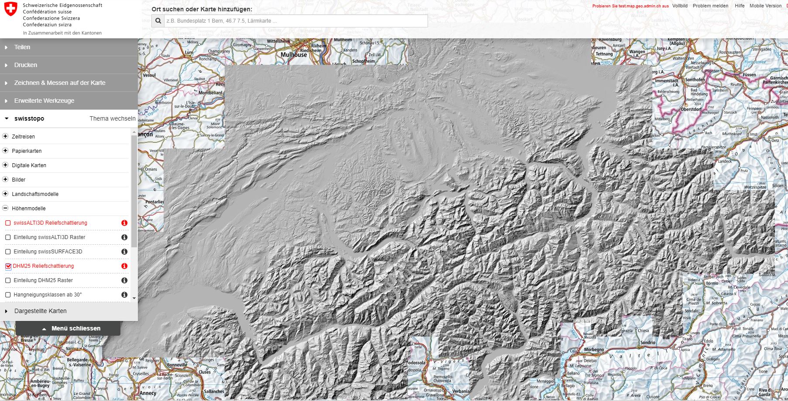Expand the Zeitreisen category
Viewport: 788px width, 401px height.
point(6,136)
